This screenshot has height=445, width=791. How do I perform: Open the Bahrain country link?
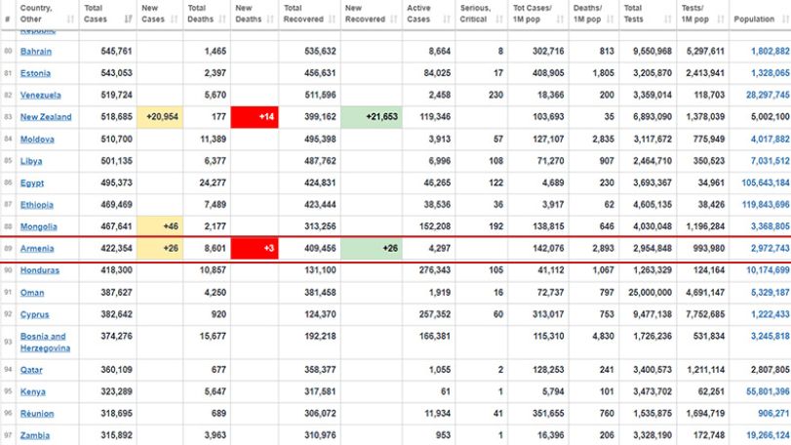pos(36,52)
